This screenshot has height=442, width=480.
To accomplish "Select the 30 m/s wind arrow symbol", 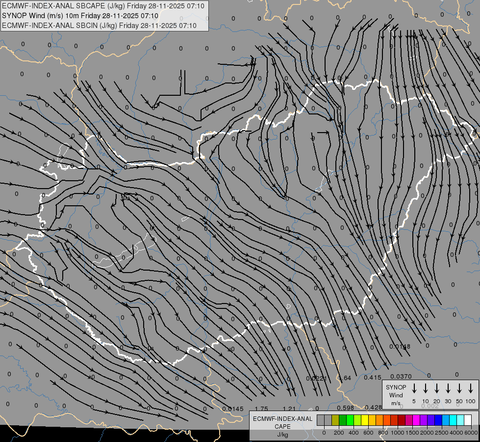I will [x=448, y=388].
